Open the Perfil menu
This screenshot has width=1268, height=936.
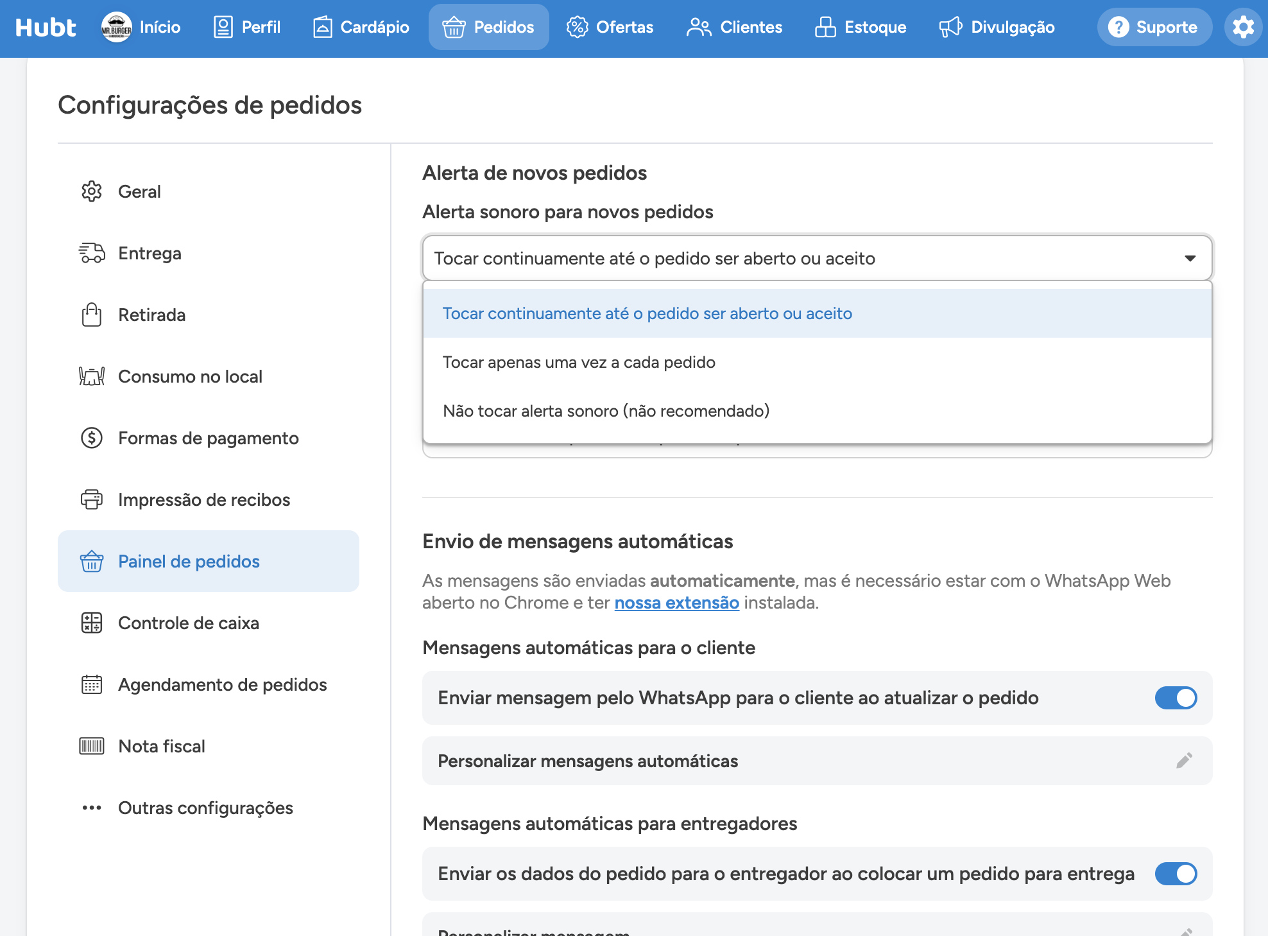point(247,27)
